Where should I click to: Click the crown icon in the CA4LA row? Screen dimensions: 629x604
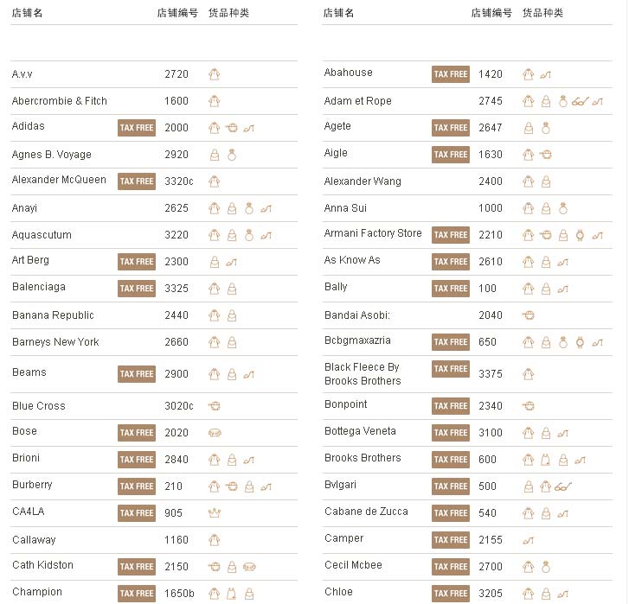[215, 513]
